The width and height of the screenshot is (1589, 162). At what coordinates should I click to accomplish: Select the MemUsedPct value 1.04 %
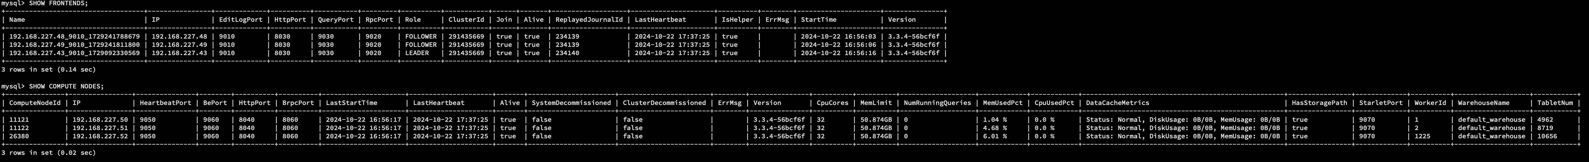point(995,120)
